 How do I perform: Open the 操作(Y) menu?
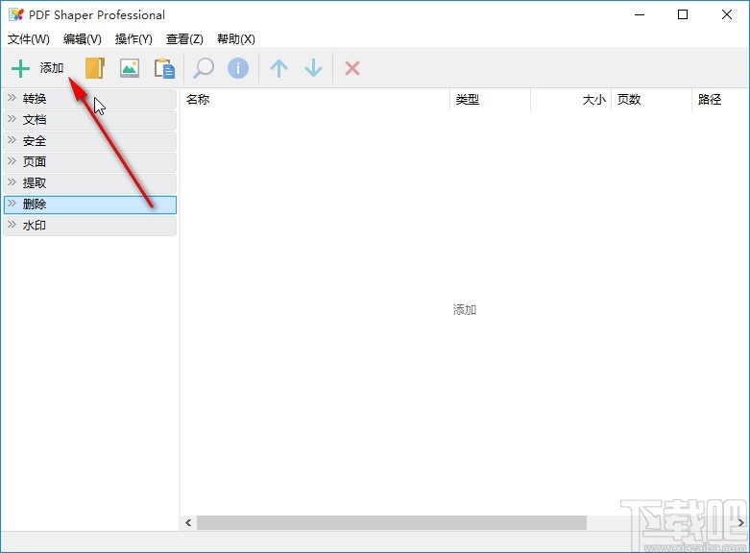[x=133, y=38]
